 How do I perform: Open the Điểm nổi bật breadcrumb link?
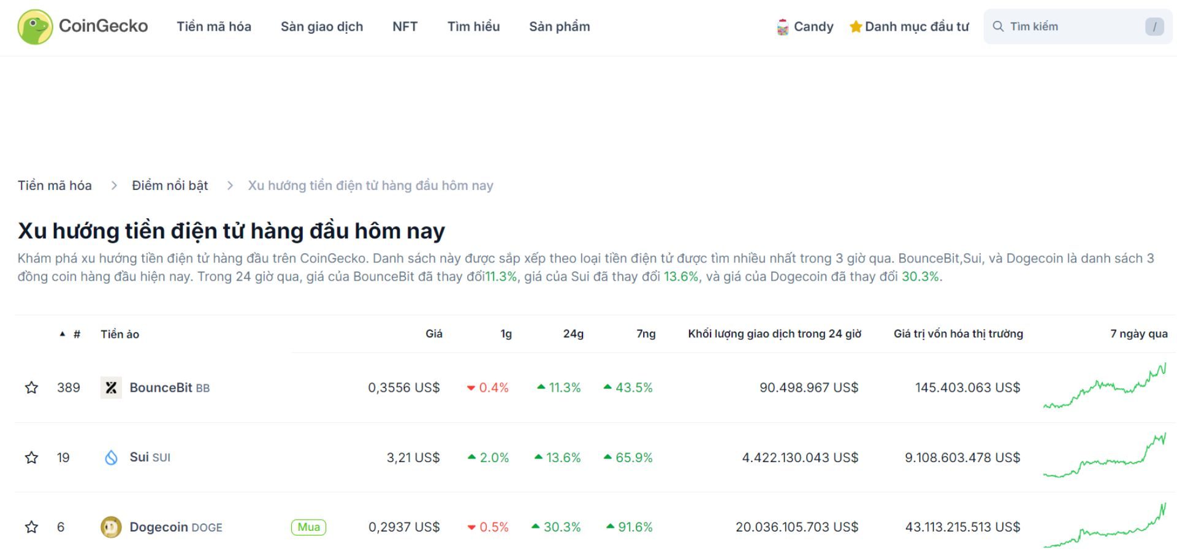[x=170, y=185]
